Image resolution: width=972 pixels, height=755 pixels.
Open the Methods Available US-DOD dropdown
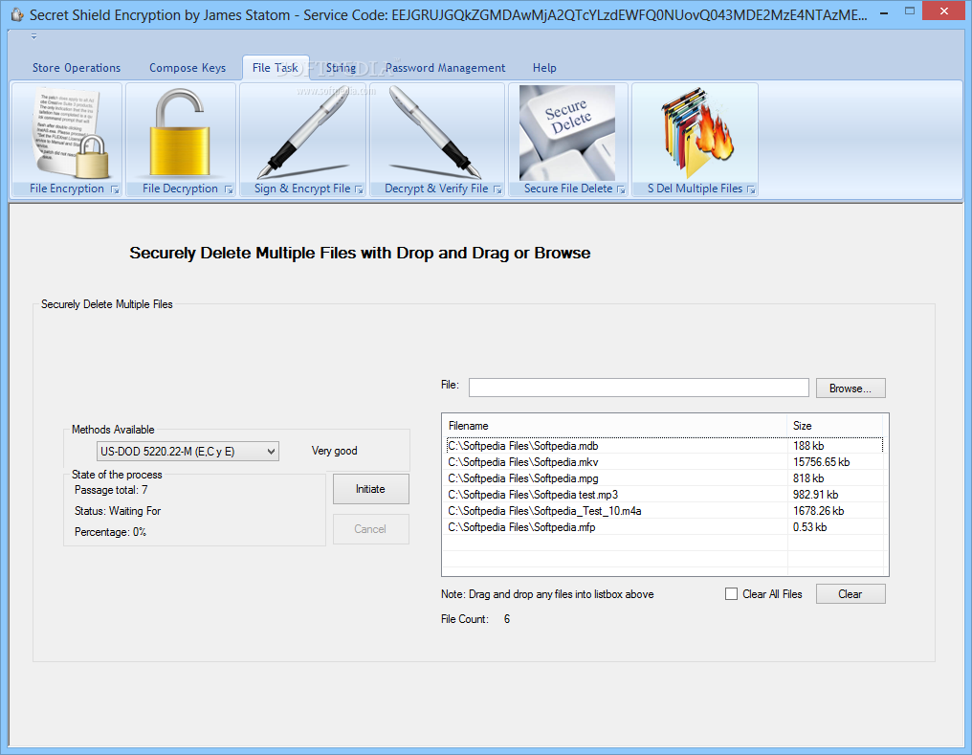pyautogui.click(x=188, y=452)
